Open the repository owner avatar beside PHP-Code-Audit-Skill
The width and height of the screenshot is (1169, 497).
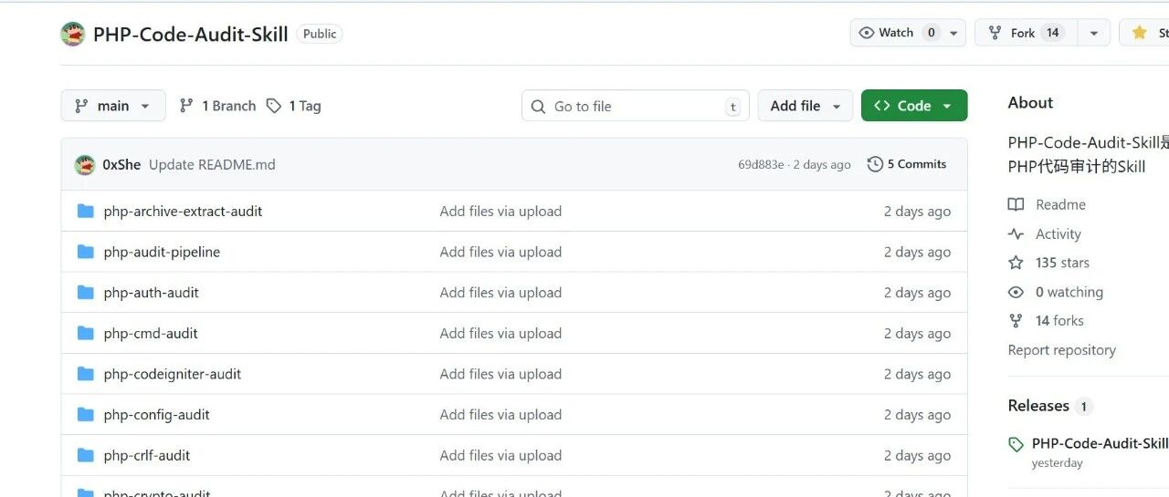(73, 35)
